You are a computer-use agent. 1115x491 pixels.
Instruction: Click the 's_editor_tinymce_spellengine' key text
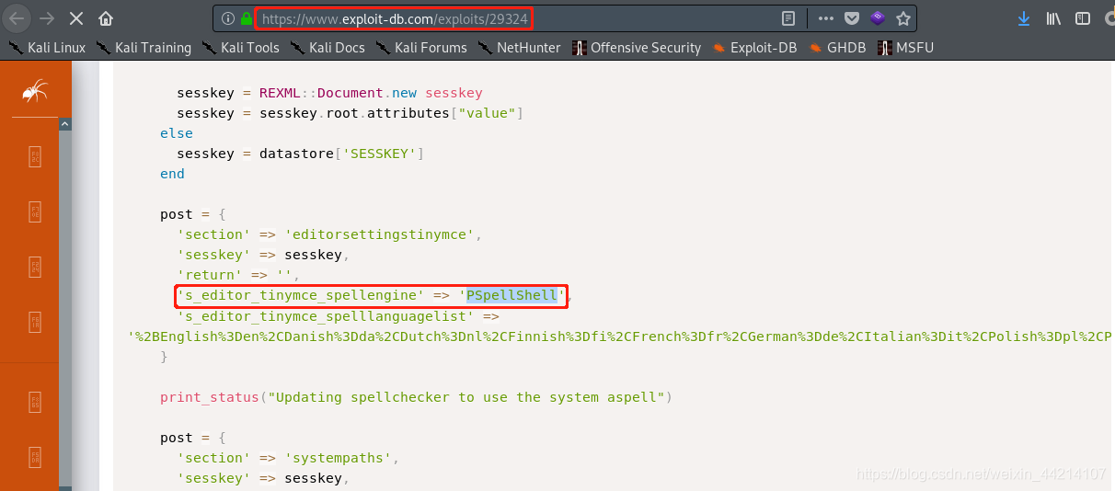point(302,295)
